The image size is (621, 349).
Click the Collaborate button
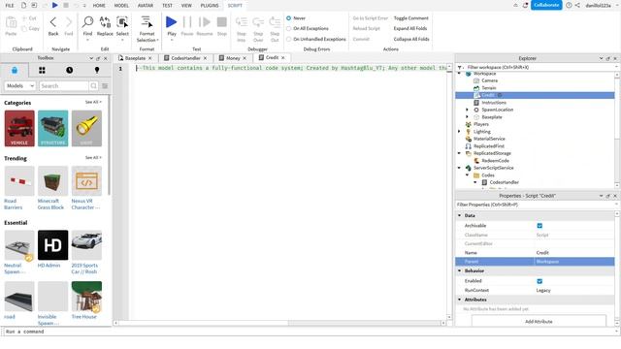tap(546, 5)
